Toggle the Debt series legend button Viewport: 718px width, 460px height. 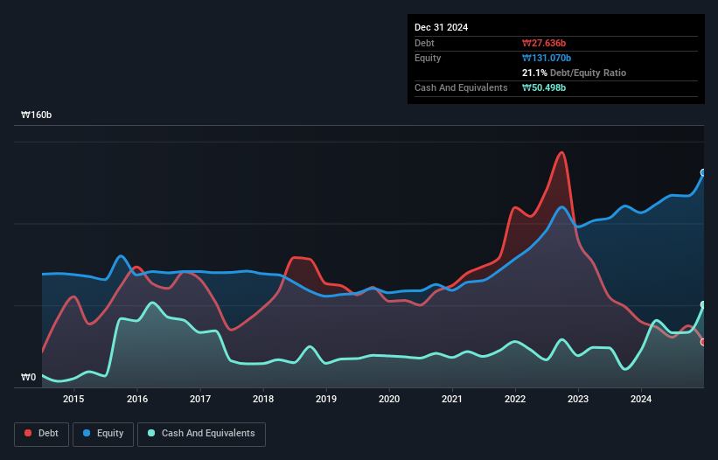pos(42,434)
